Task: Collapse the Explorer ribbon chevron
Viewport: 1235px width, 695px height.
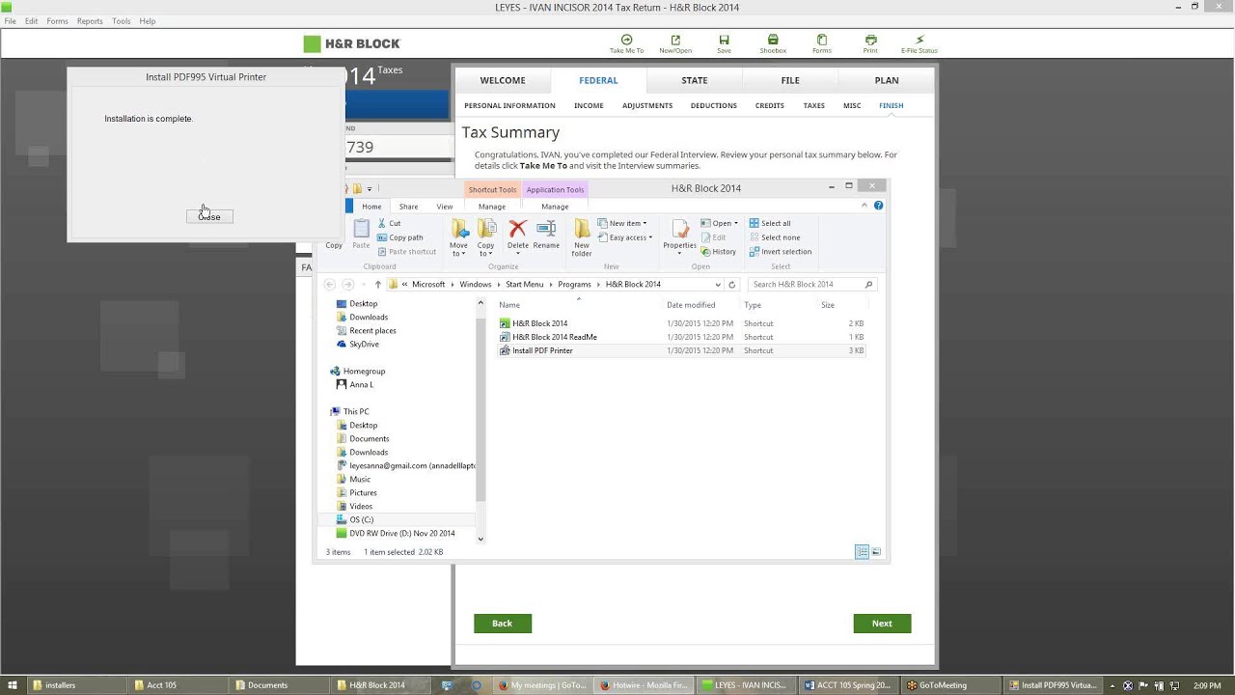Action: [864, 206]
